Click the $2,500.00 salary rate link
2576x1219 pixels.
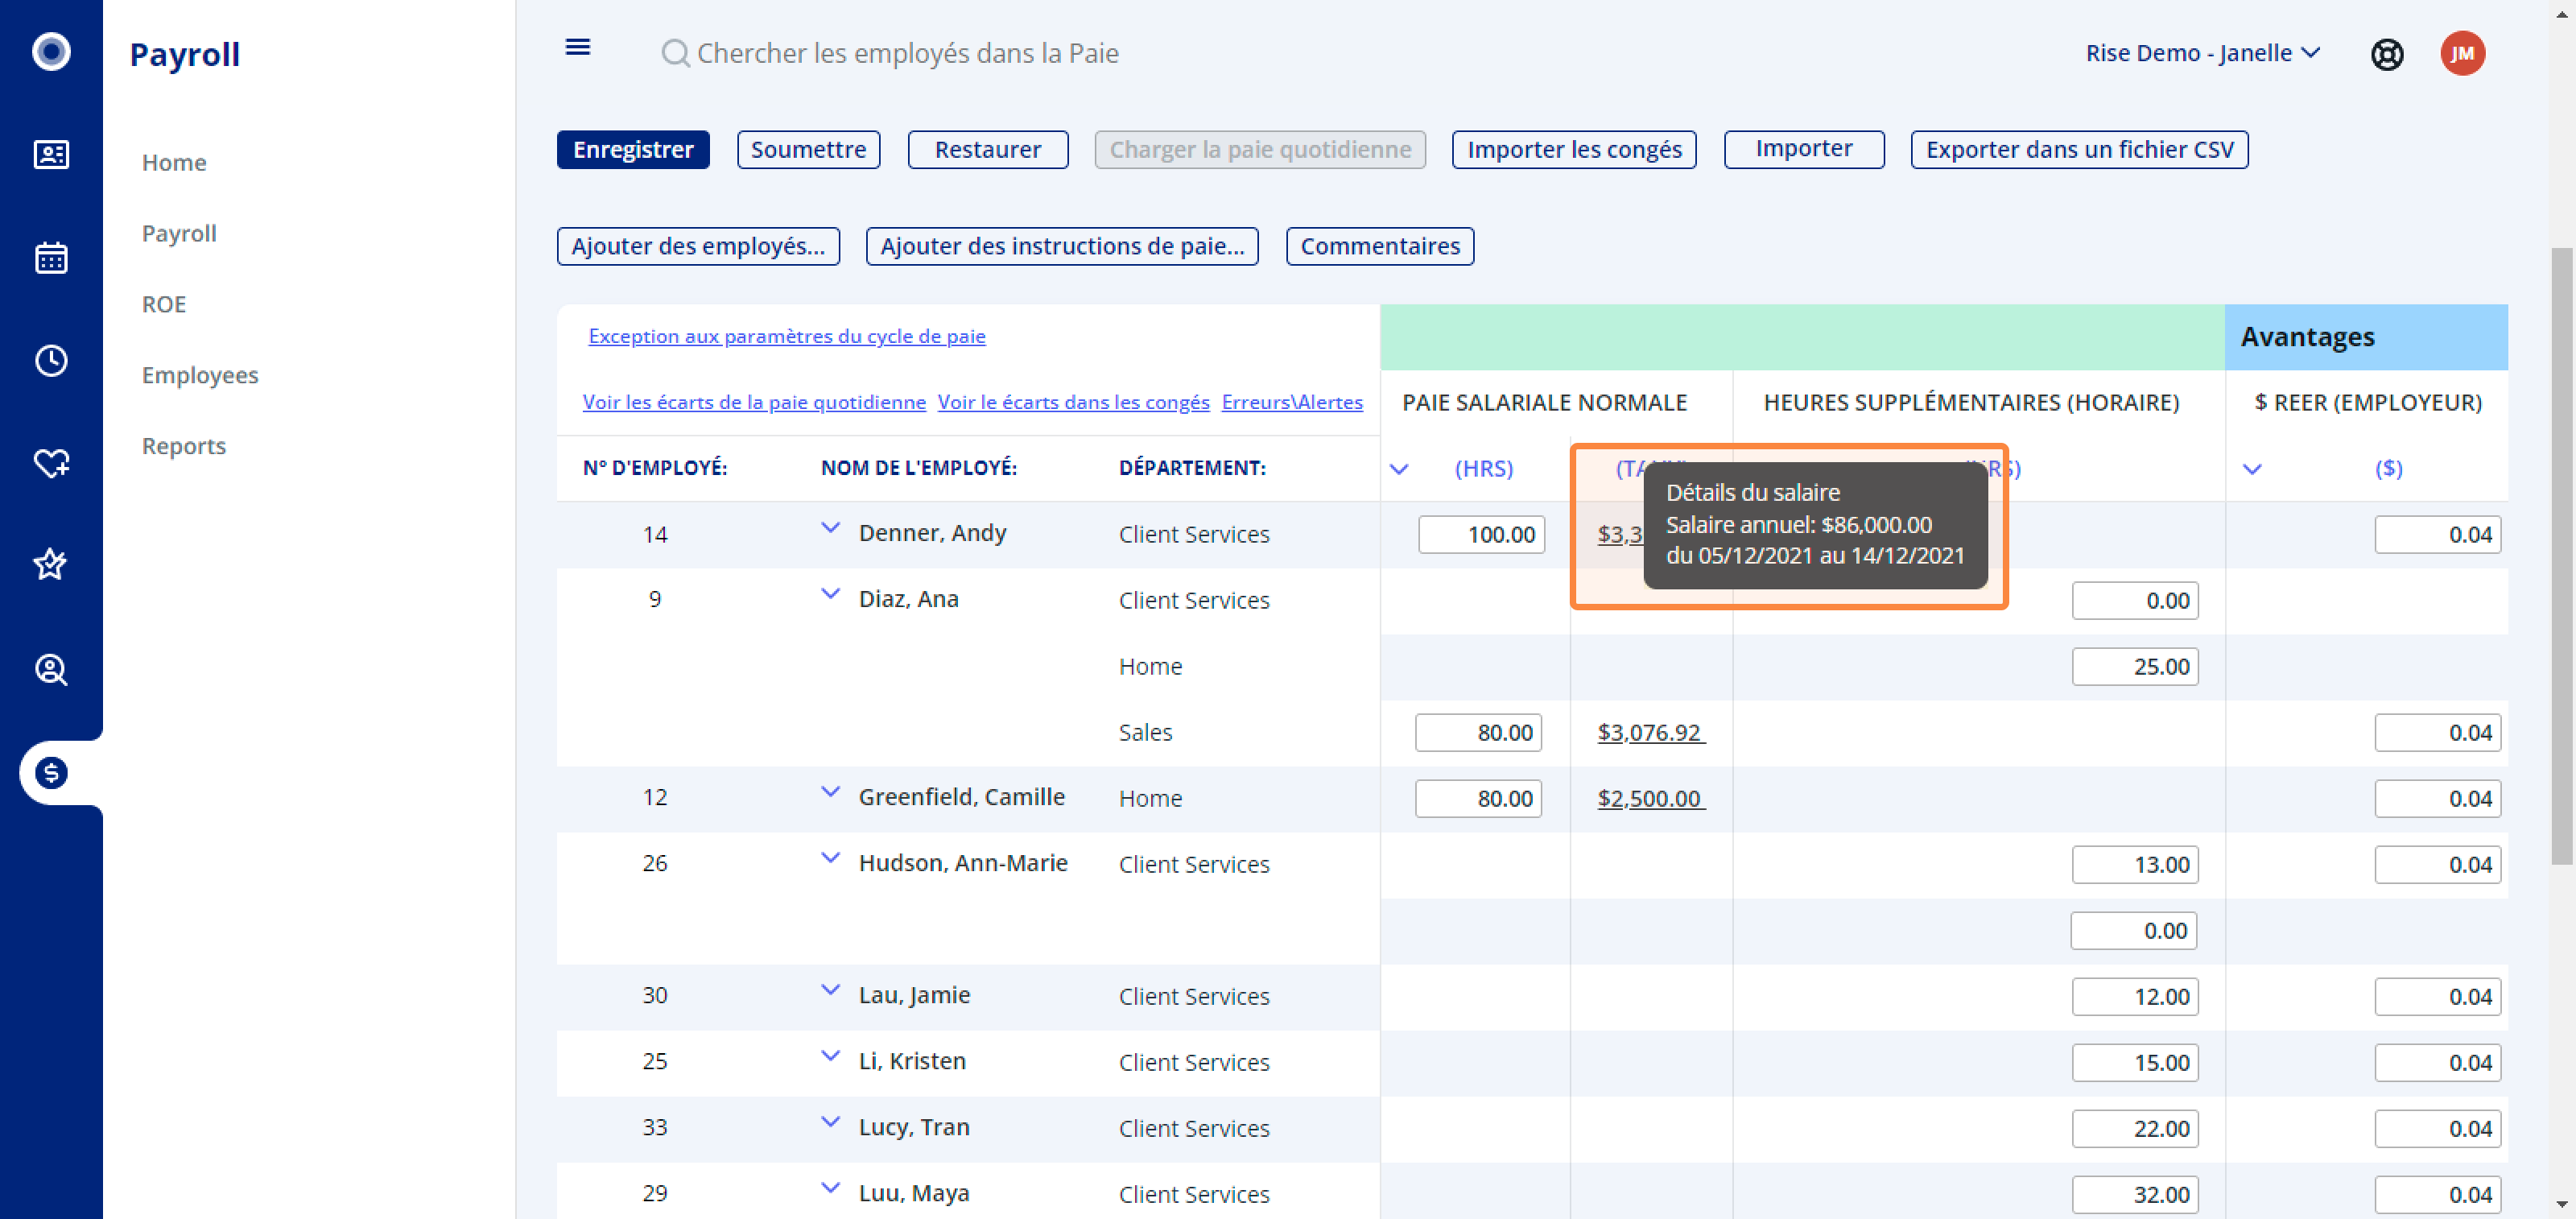click(1651, 798)
